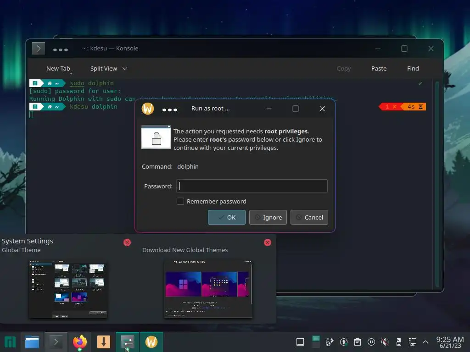Open Find in Konsole toolbar

click(413, 68)
